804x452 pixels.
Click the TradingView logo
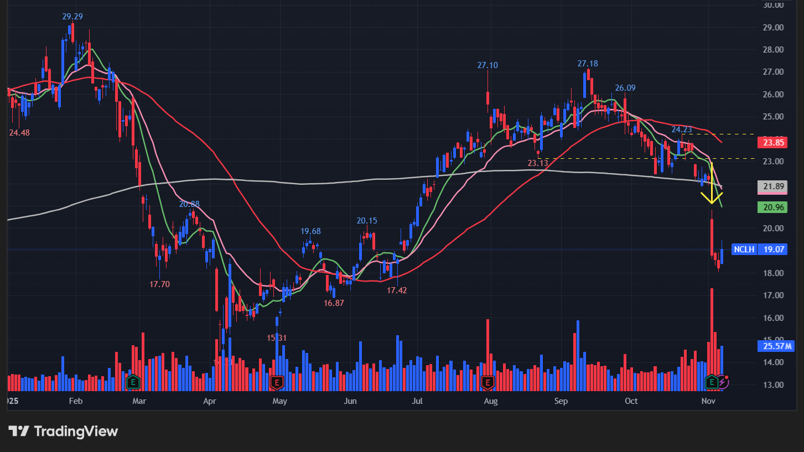(63, 432)
